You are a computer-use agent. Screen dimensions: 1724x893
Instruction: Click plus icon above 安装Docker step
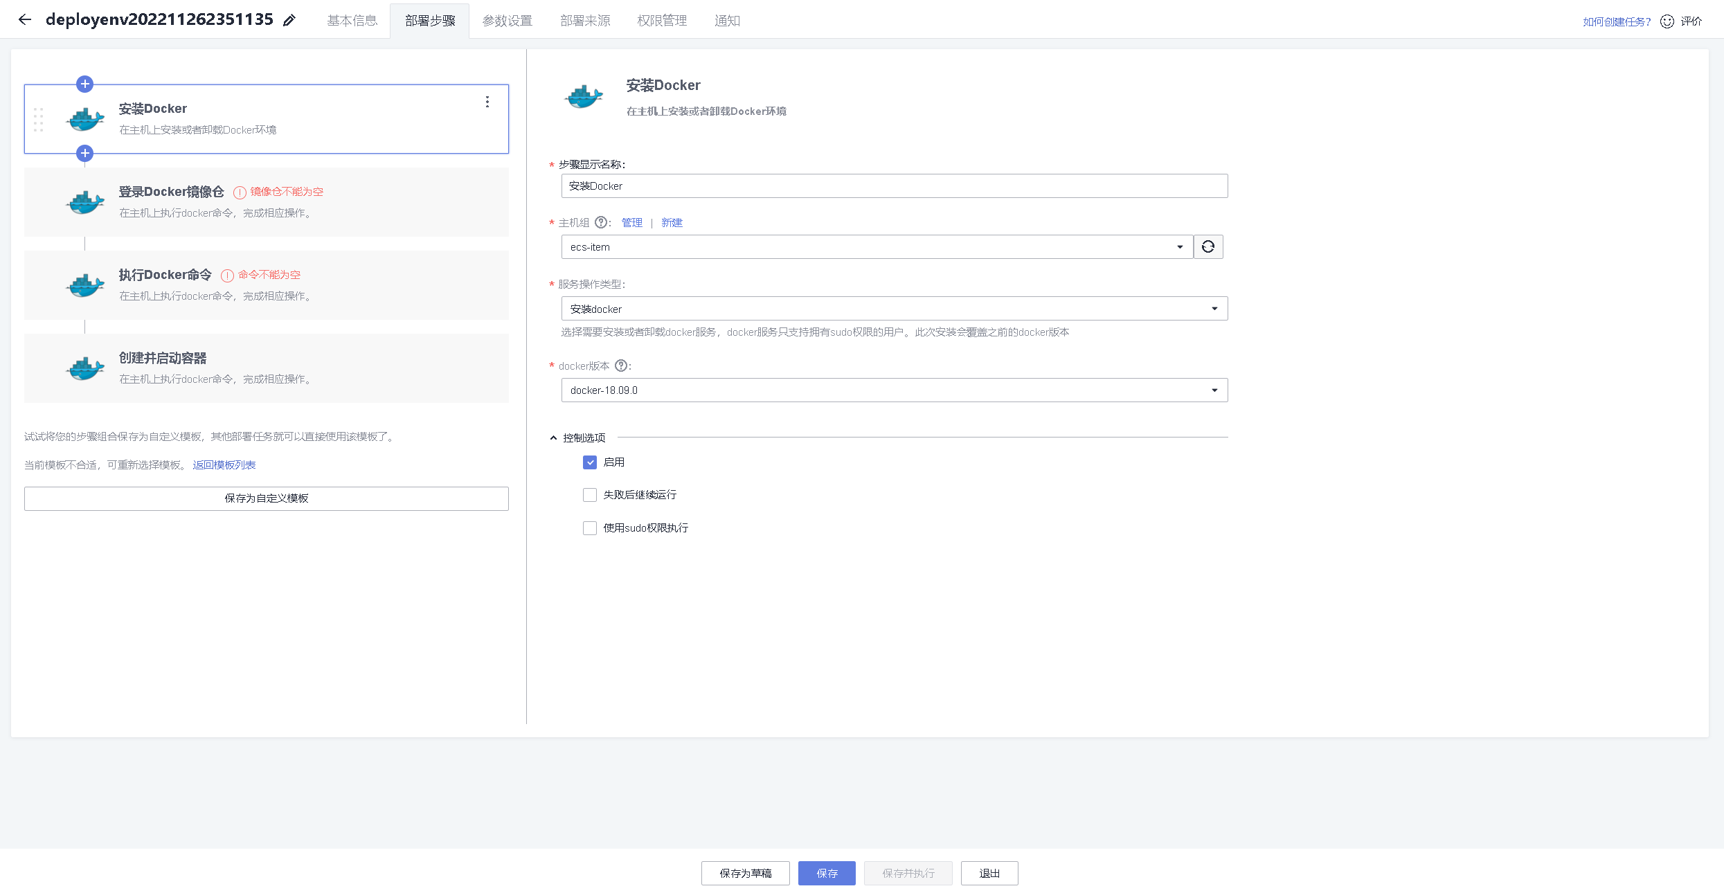84,84
